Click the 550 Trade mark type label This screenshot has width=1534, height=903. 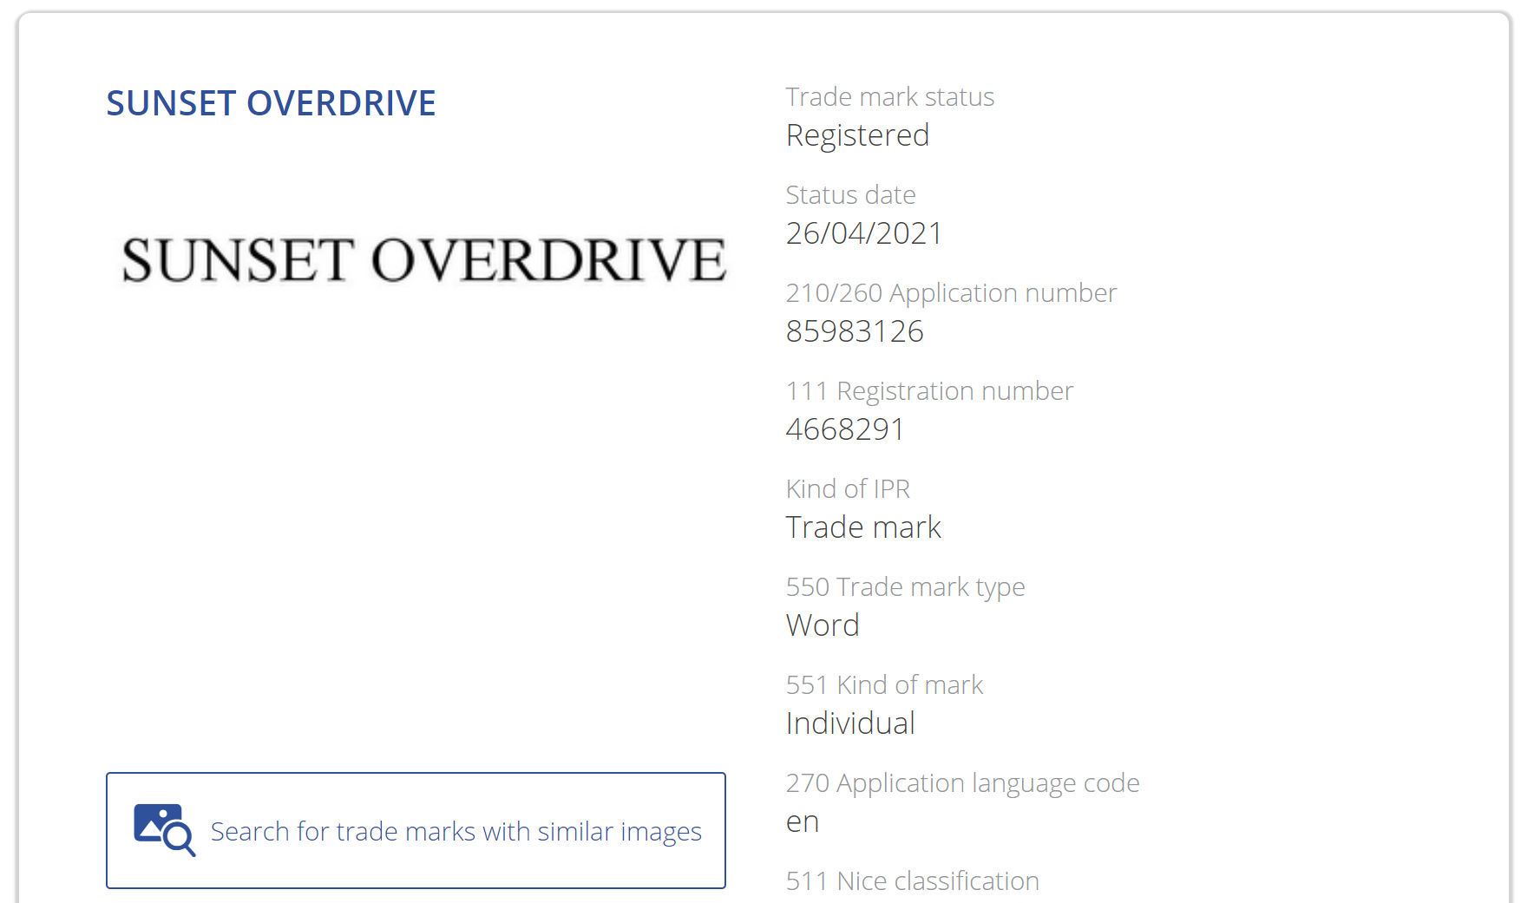point(905,587)
